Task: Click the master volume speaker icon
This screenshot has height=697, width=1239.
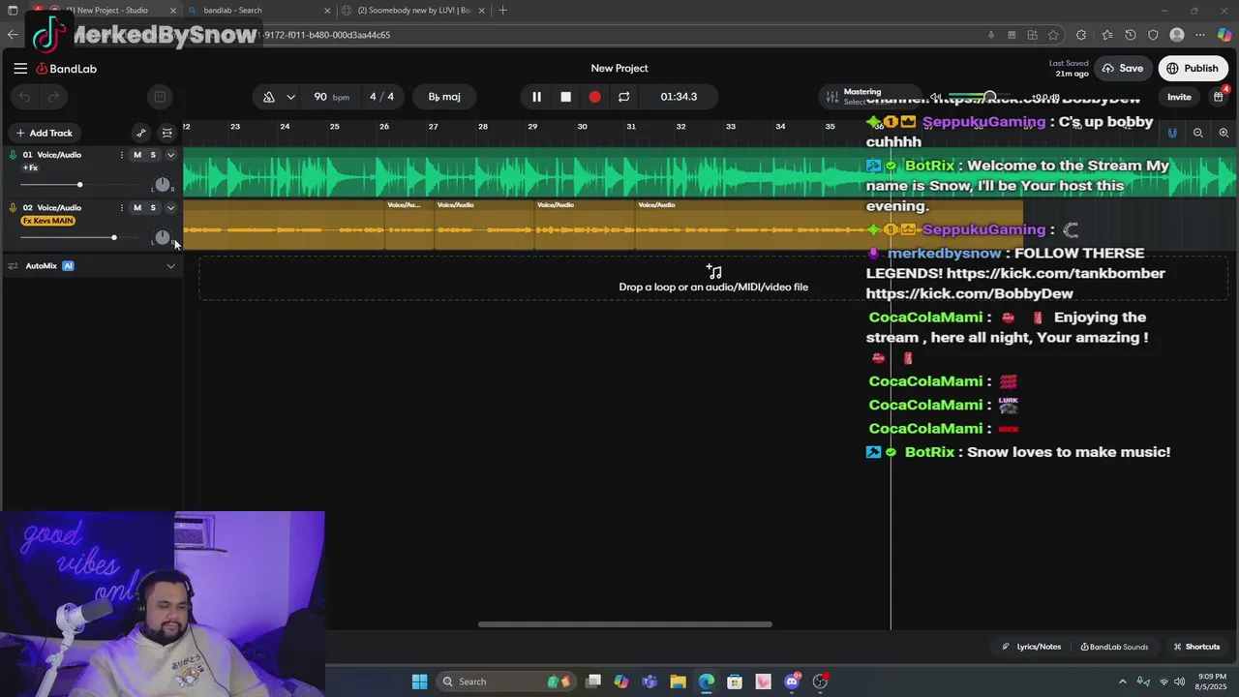Action: pos(935,97)
